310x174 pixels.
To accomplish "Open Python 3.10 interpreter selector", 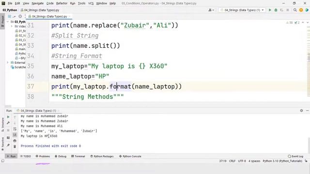I will coord(282,161).
